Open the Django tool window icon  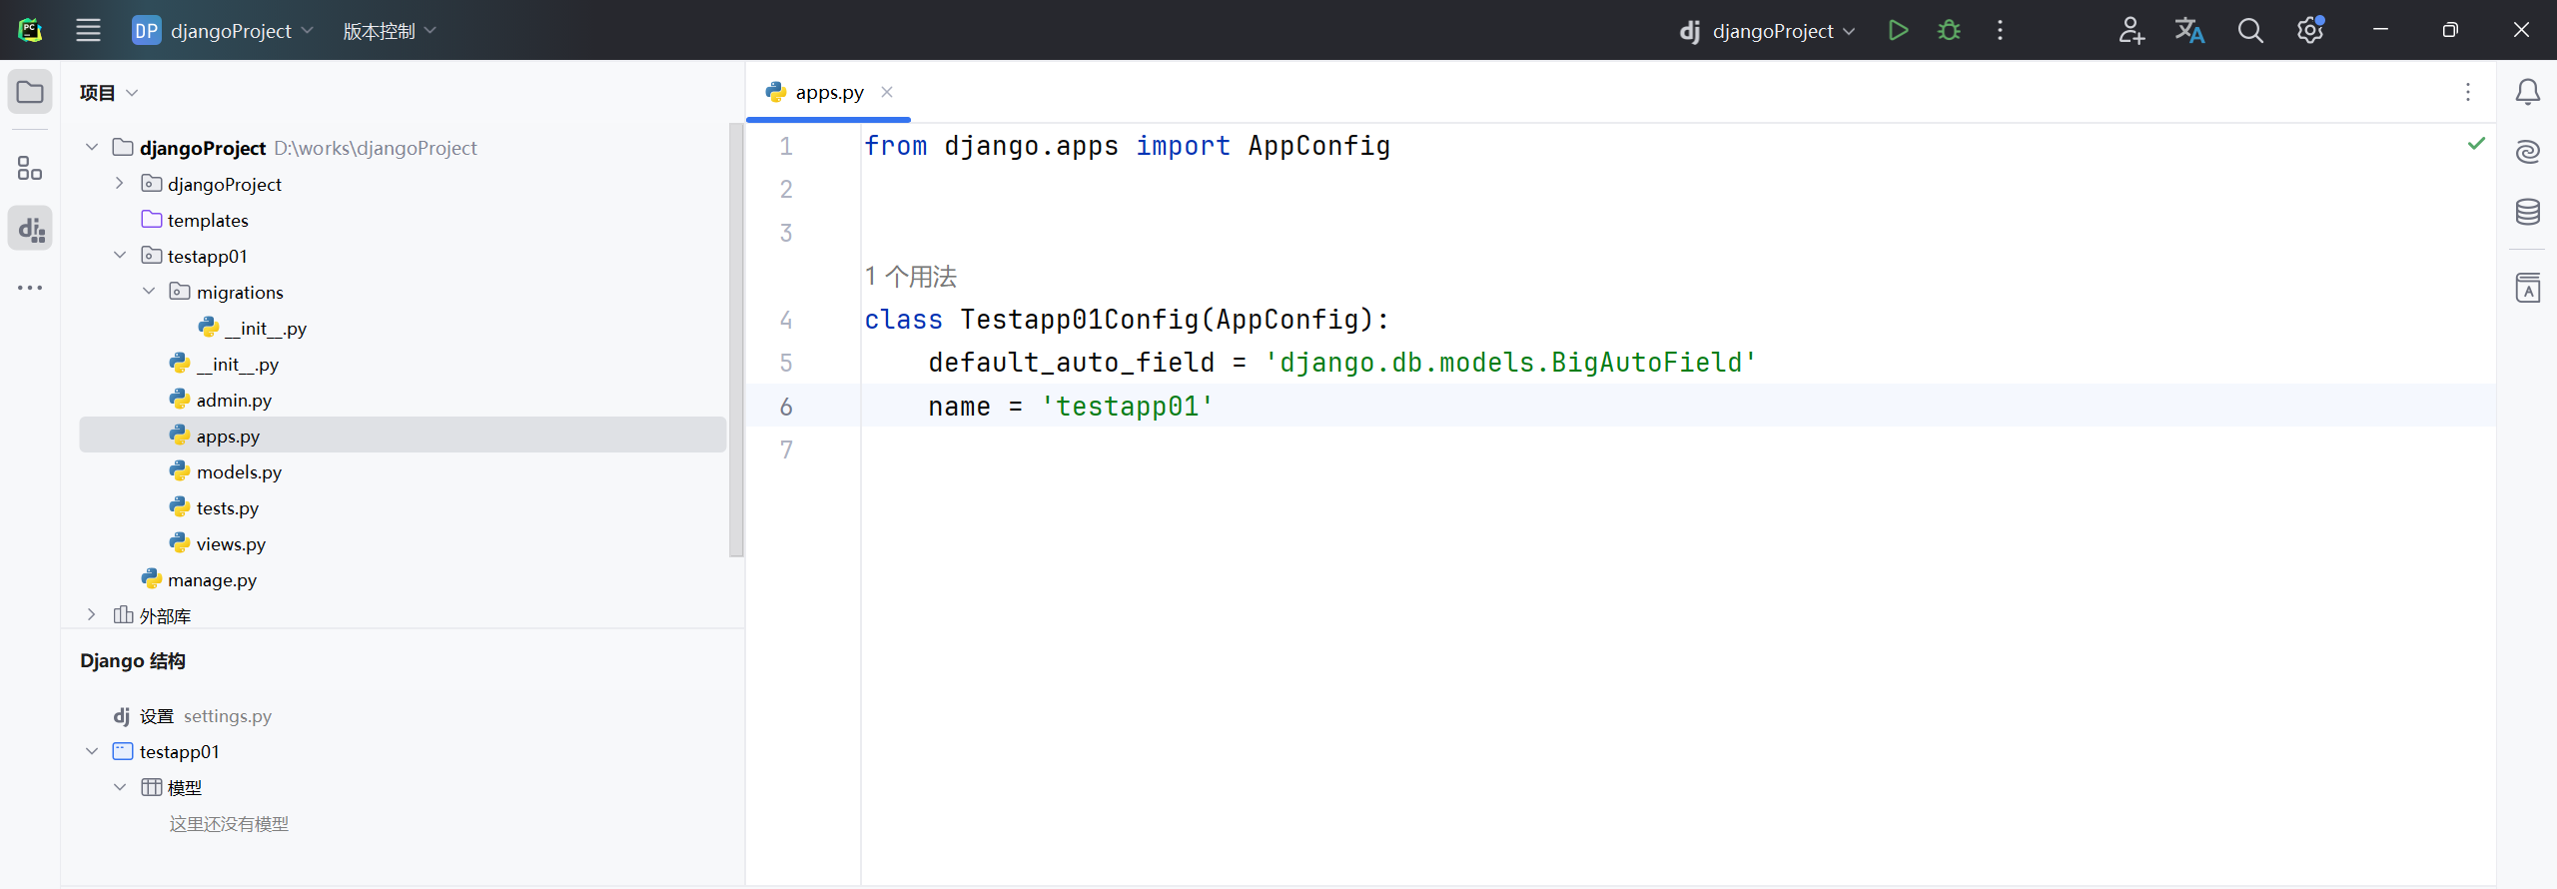click(30, 229)
